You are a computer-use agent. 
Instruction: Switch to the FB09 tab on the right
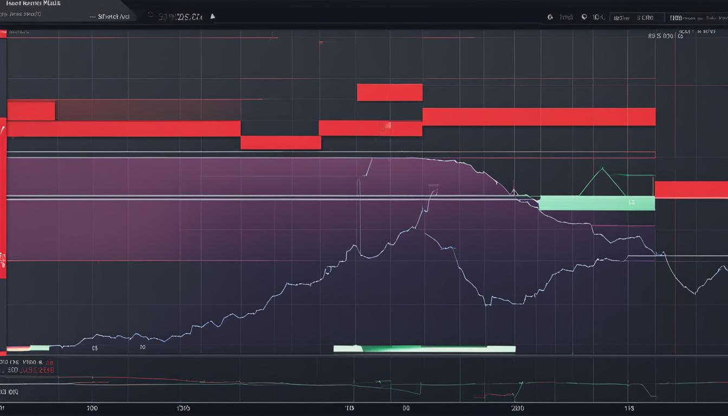pyautogui.click(x=677, y=17)
